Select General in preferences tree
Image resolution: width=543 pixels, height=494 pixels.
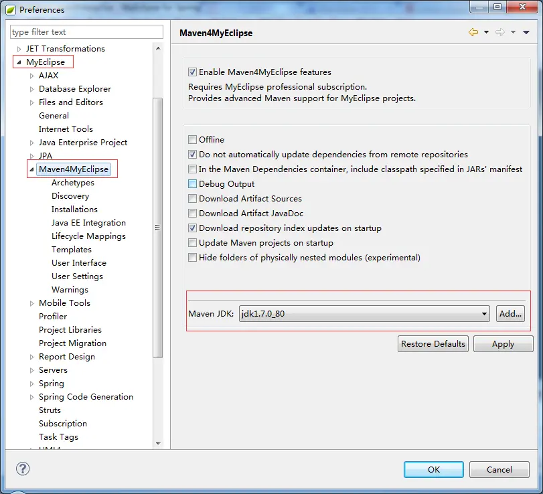[54, 116]
